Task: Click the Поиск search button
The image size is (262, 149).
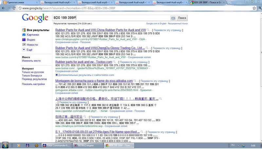Action: point(182,18)
